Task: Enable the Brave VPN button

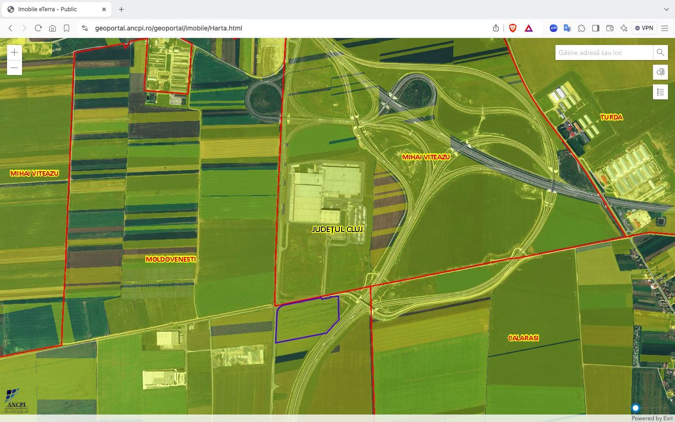Action: [x=644, y=28]
